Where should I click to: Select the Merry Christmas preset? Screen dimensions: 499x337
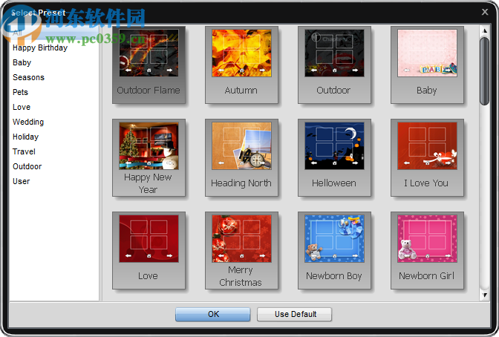coord(241,250)
